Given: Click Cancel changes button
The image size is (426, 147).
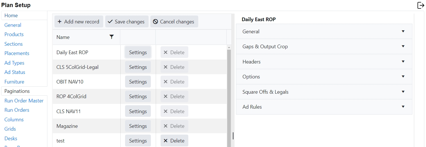Looking at the screenshot, I should [174, 22].
